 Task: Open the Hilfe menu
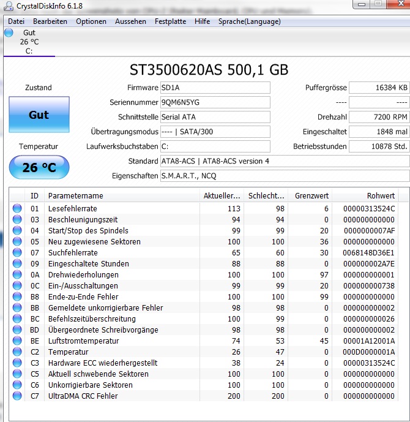(202, 21)
